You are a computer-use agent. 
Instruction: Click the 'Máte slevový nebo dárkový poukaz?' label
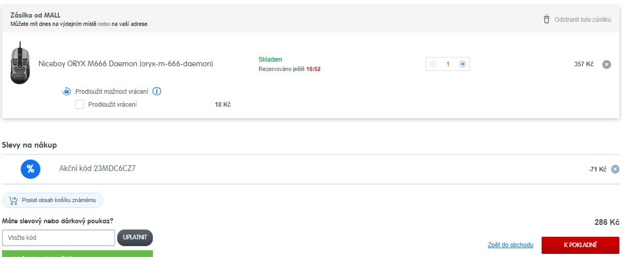(58, 221)
